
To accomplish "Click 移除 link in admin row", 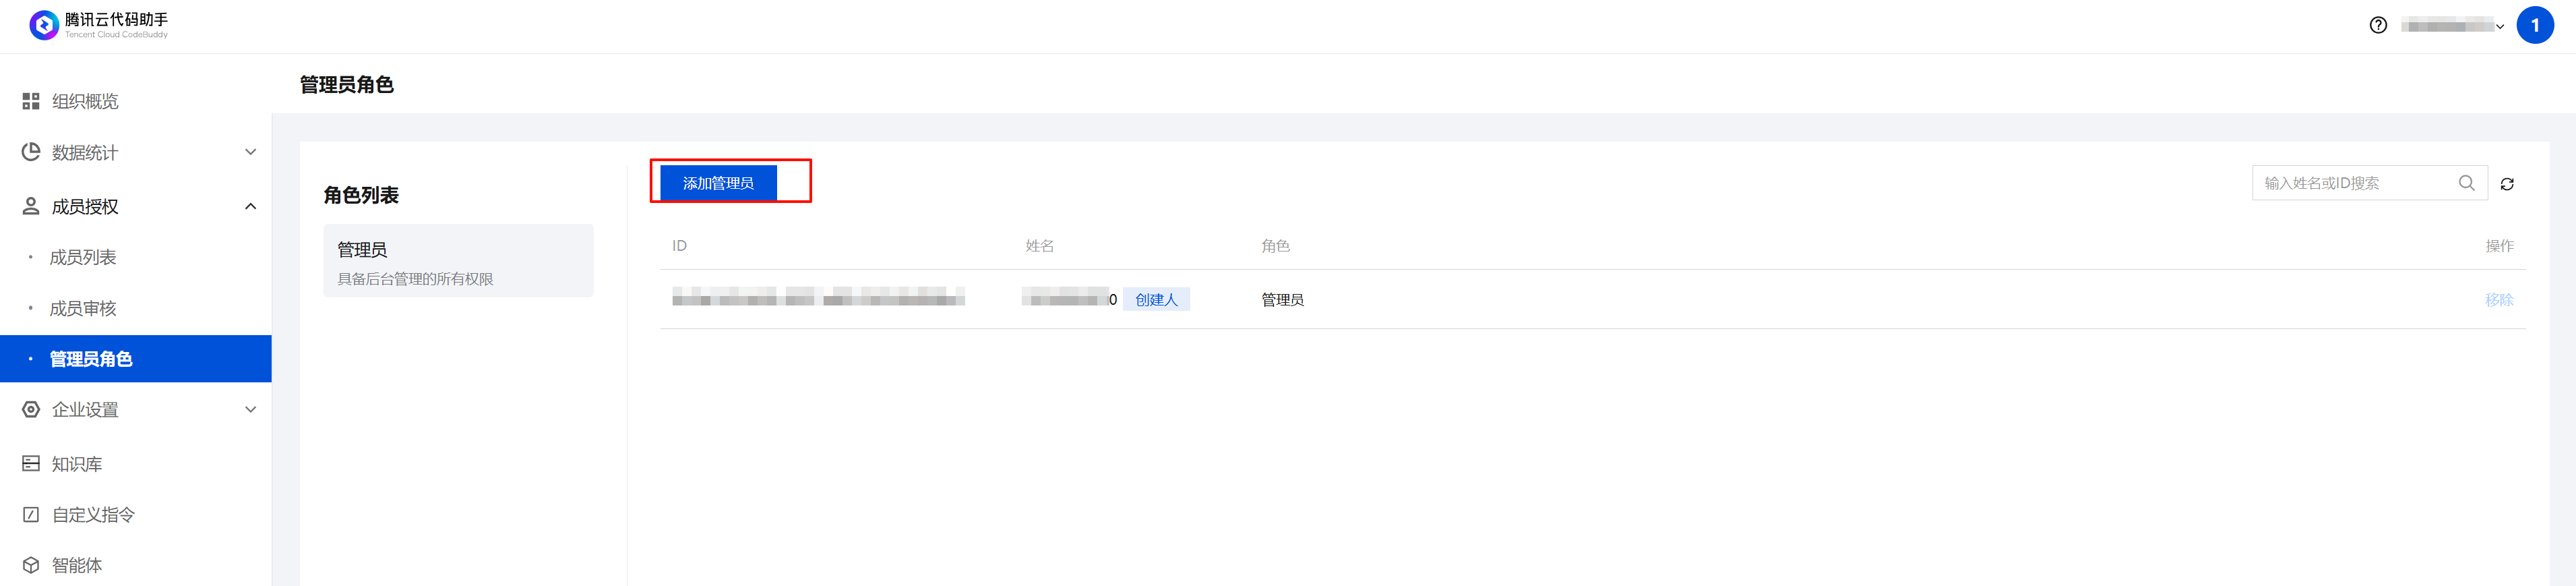I will [x=2498, y=300].
